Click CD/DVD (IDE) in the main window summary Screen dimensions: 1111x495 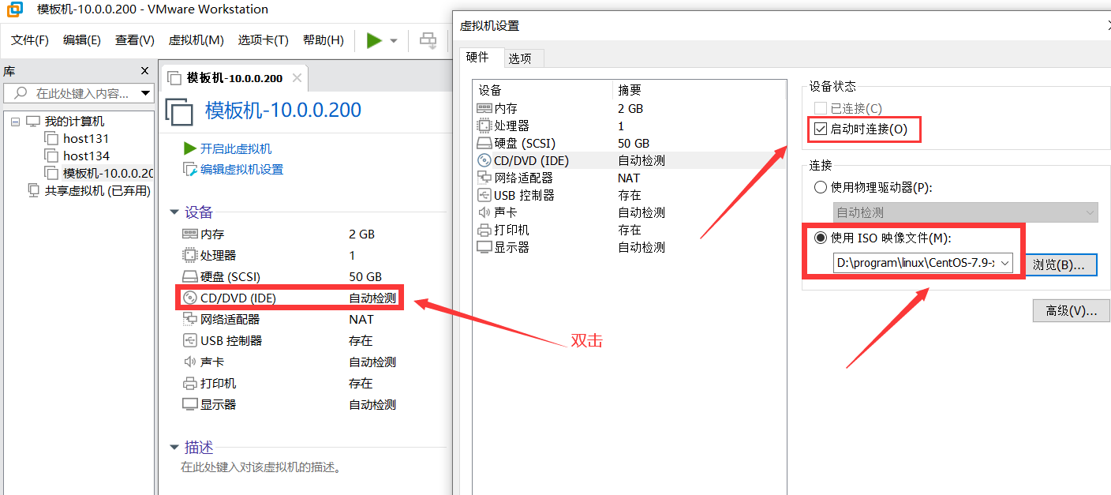pos(238,298)
